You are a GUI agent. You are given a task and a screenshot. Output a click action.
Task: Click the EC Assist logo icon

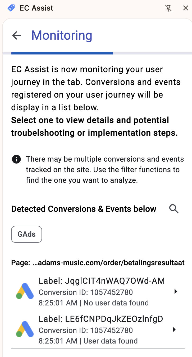[11, 8]
